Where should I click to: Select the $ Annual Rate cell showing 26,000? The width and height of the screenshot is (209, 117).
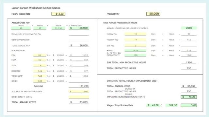click(x=79, y=28)
